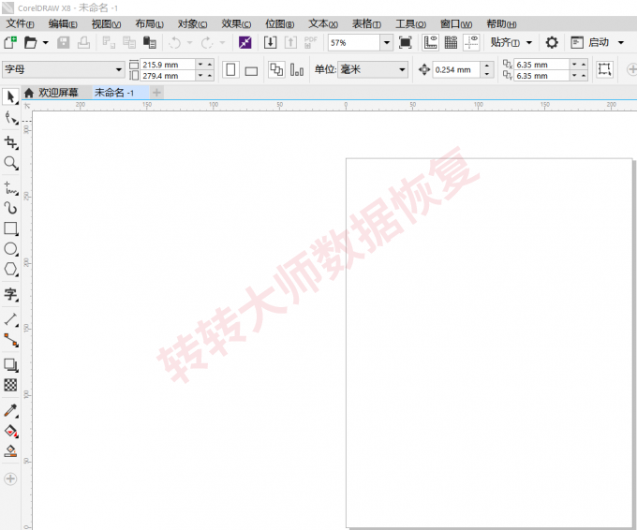The height and width of the screenshot is (530, 637).
Task: Expand the 贴齐 snap-to dropdown
Action: (x=529, y=42)
